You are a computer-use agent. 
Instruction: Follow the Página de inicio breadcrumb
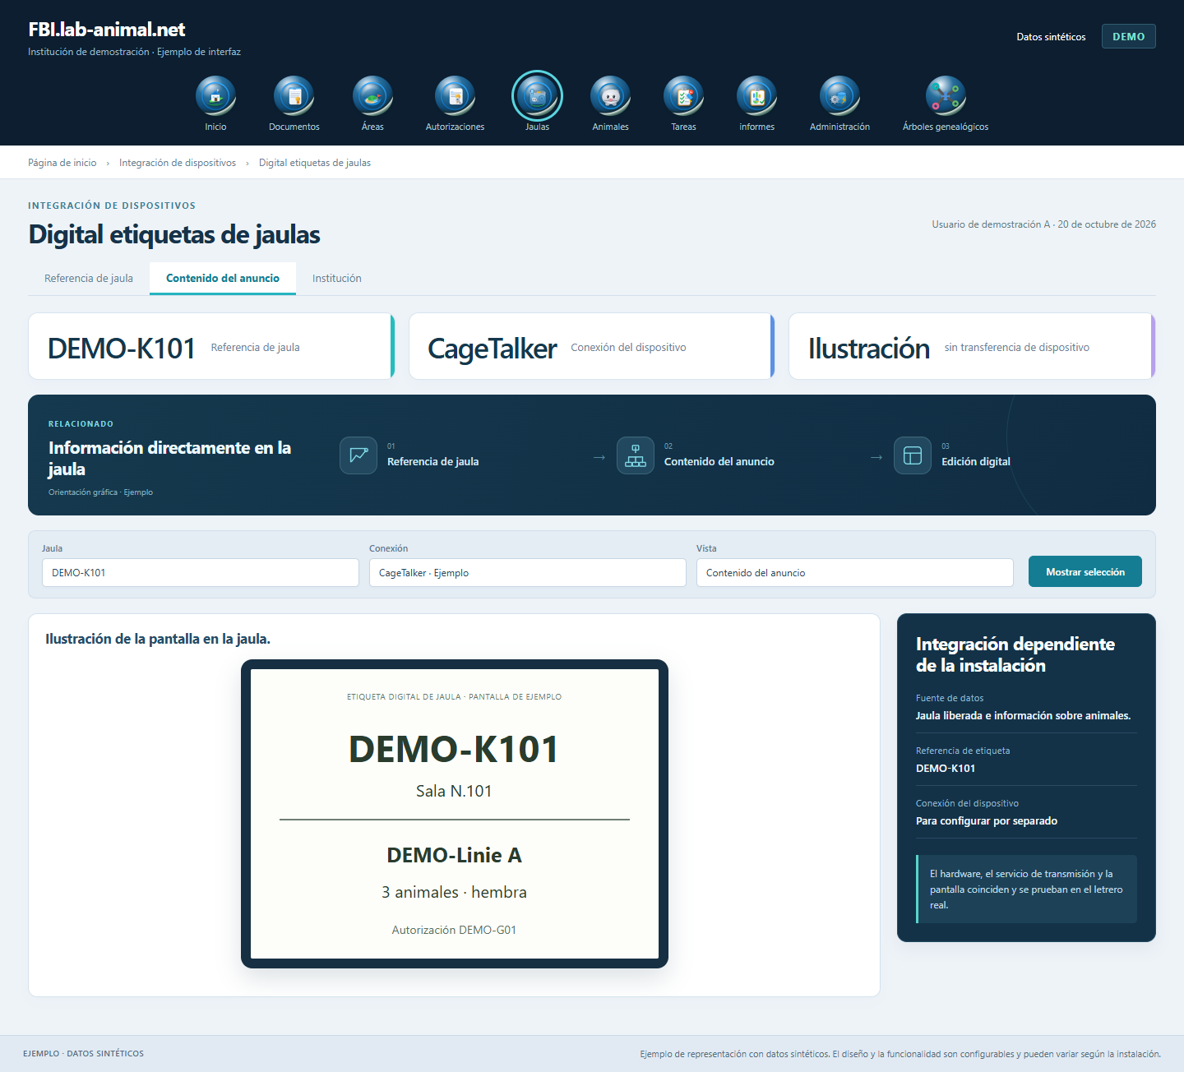62,163
